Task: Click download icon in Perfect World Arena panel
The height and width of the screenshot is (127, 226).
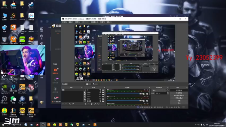Action: (x=55, y=89)
